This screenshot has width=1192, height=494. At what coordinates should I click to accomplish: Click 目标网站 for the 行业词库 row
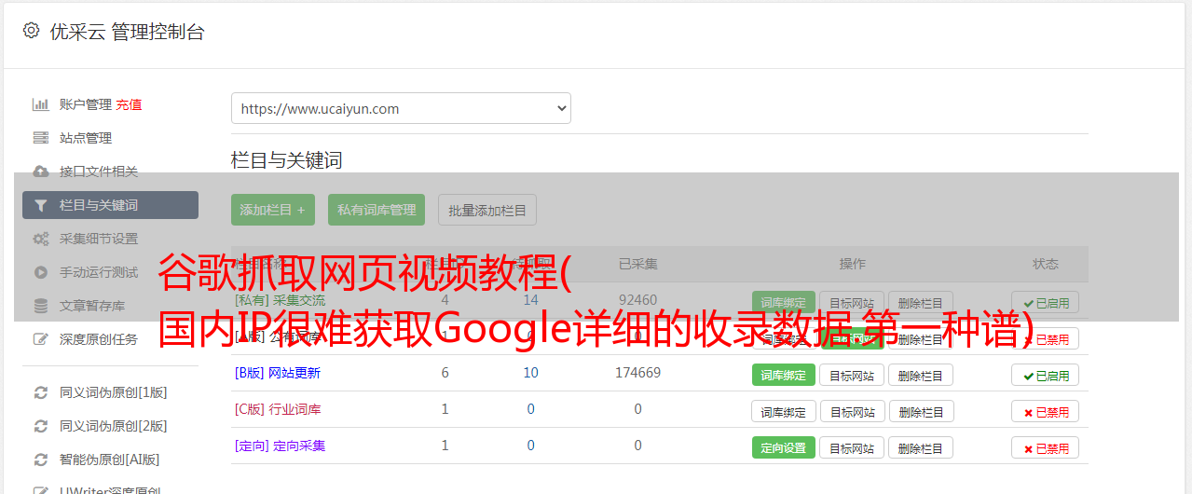(x=852, y=411)
